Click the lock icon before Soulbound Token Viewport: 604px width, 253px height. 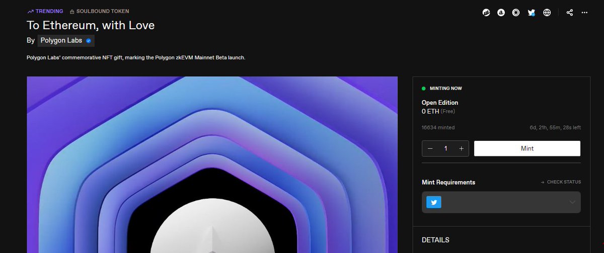(72, 11)
